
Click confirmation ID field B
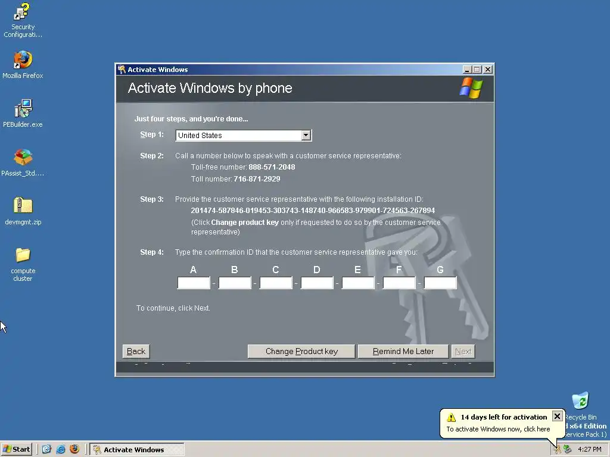click(x=235, y=283)
